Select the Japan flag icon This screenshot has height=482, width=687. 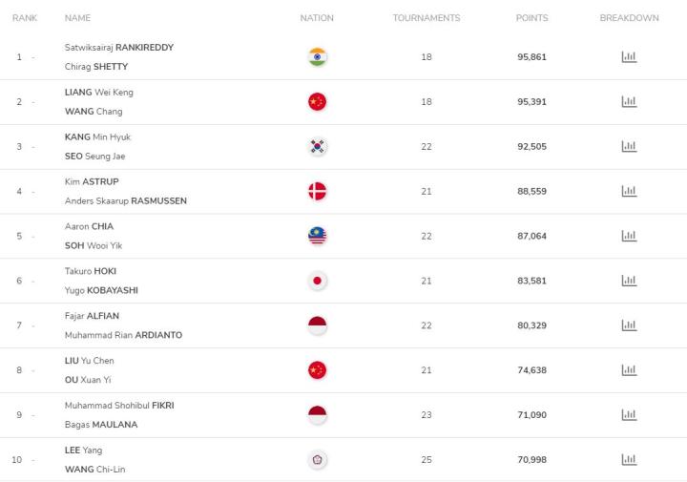[x=317, y=281]
